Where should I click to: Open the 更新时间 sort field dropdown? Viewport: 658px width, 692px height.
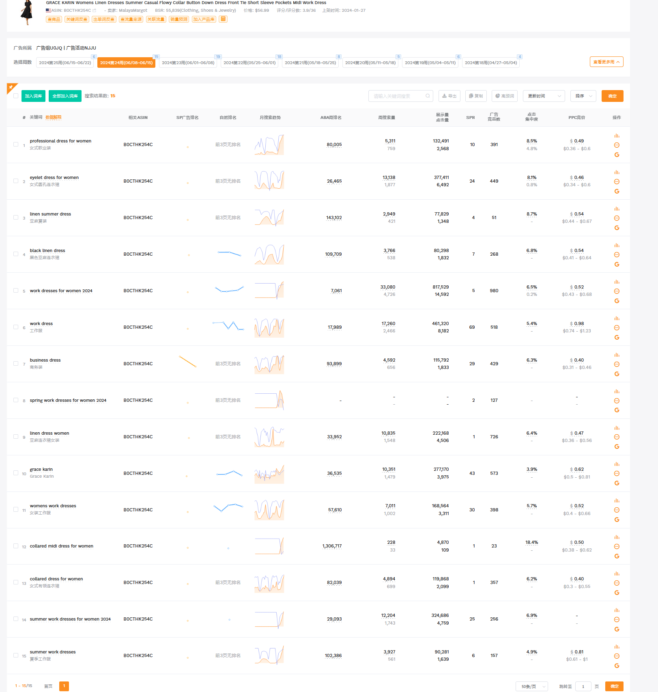(544, 96)
